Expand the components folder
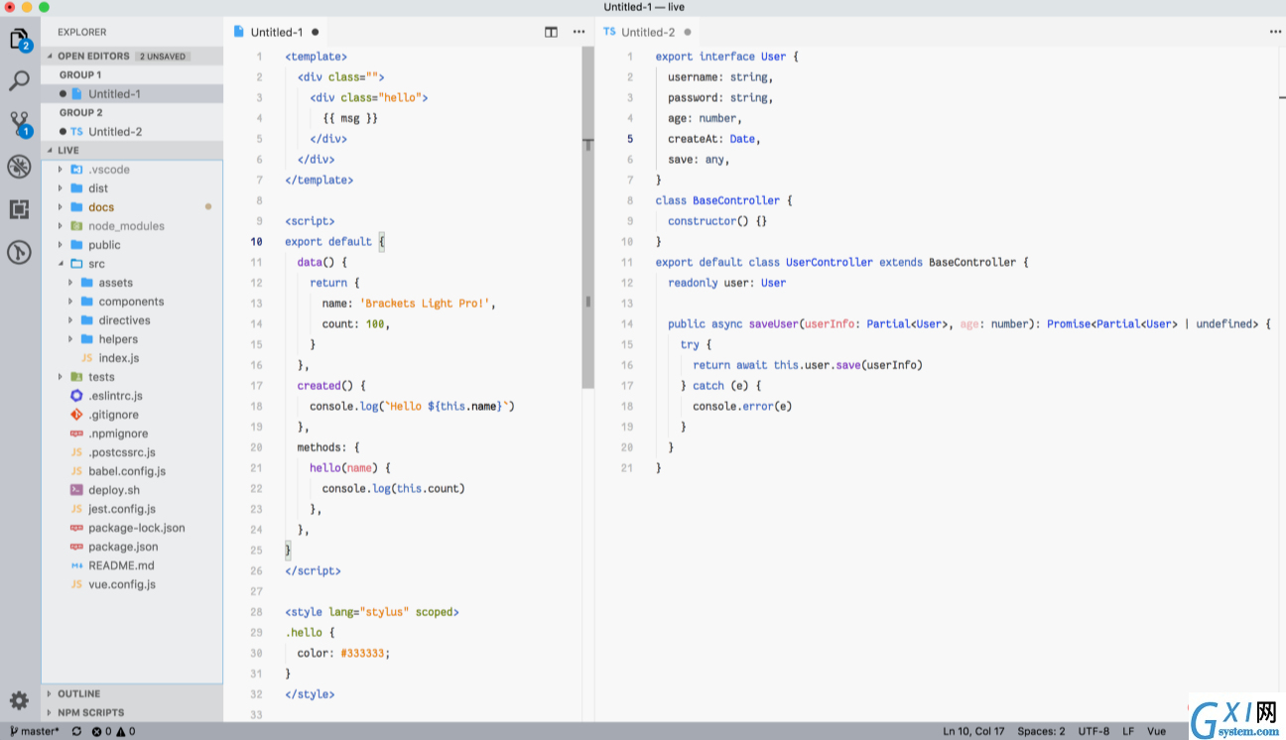This screenshot has width=1286, height=740. [70, 302]
